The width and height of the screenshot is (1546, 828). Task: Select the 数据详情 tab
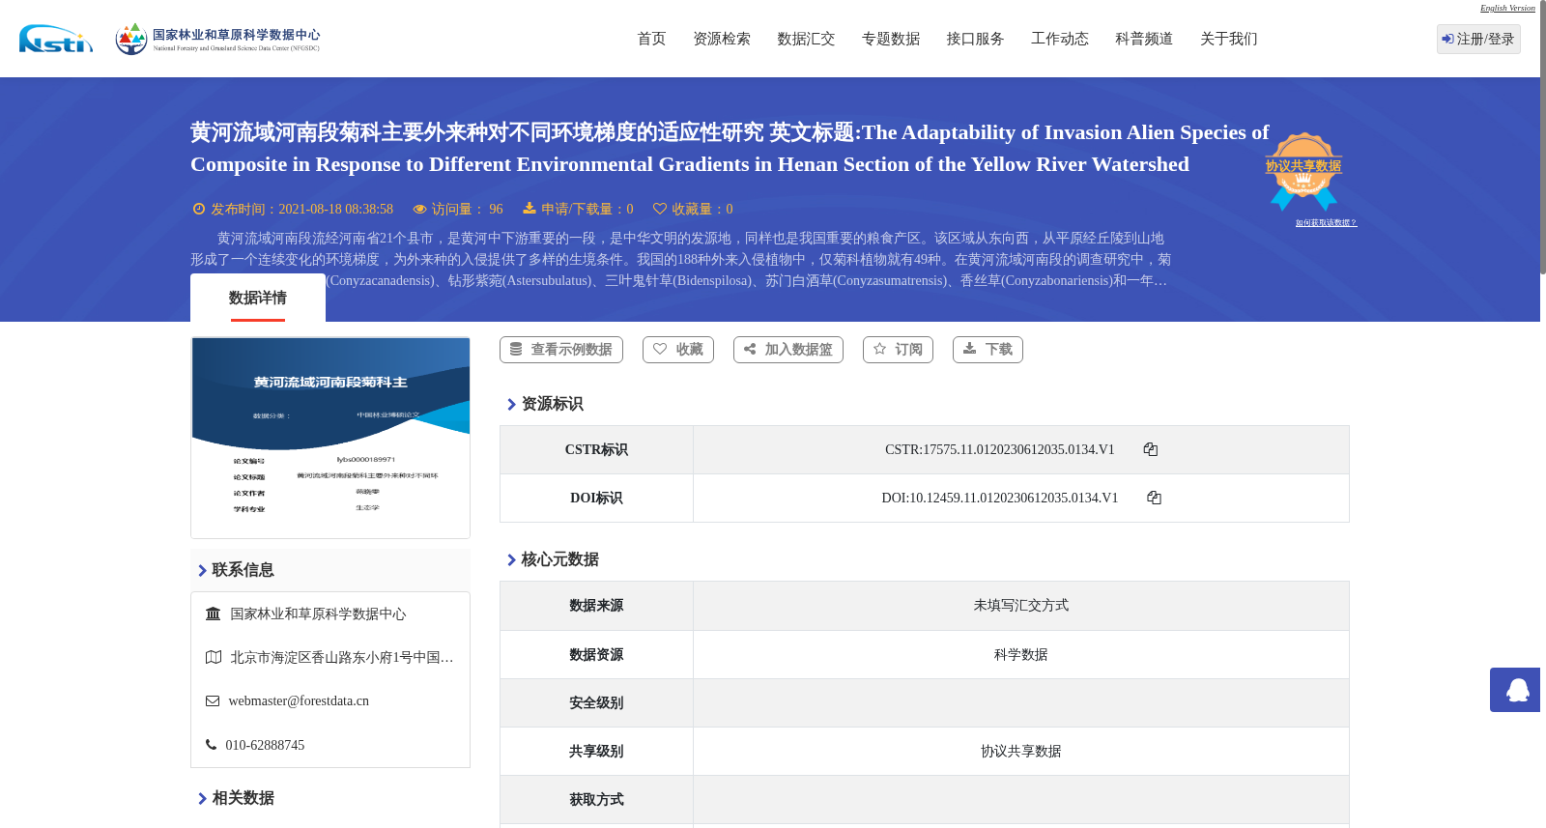click(258, 298)
